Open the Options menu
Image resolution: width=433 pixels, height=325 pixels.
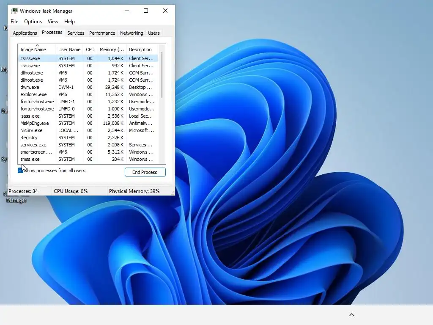[x=33, y=22]
